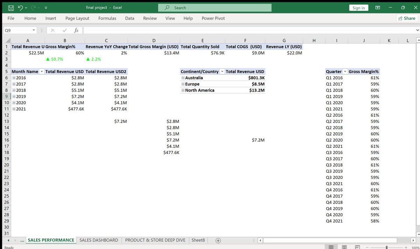Viewport: 420px width, 249px height.
Task: Open the Name Box dropdown arrow
Action: coord(33,30)
